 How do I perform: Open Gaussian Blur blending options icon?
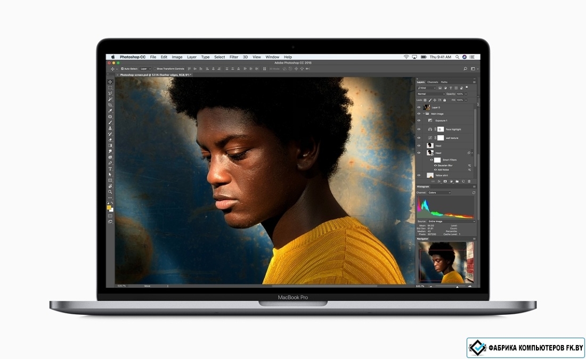pyautogui.click(x=469, y=166)
